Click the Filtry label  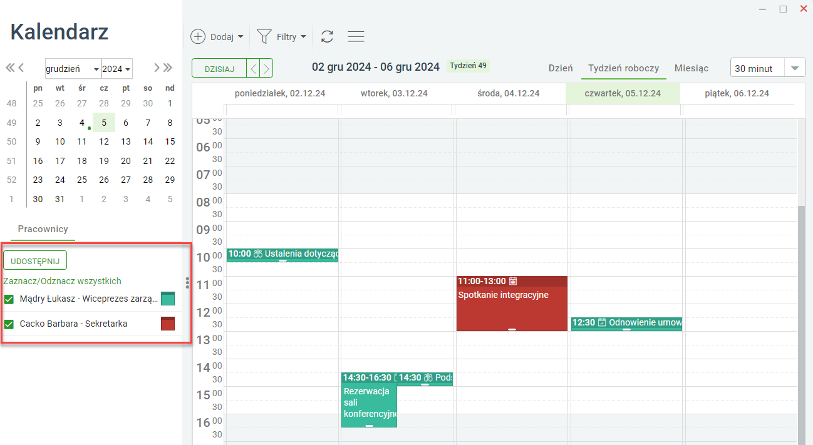(286, 37)
